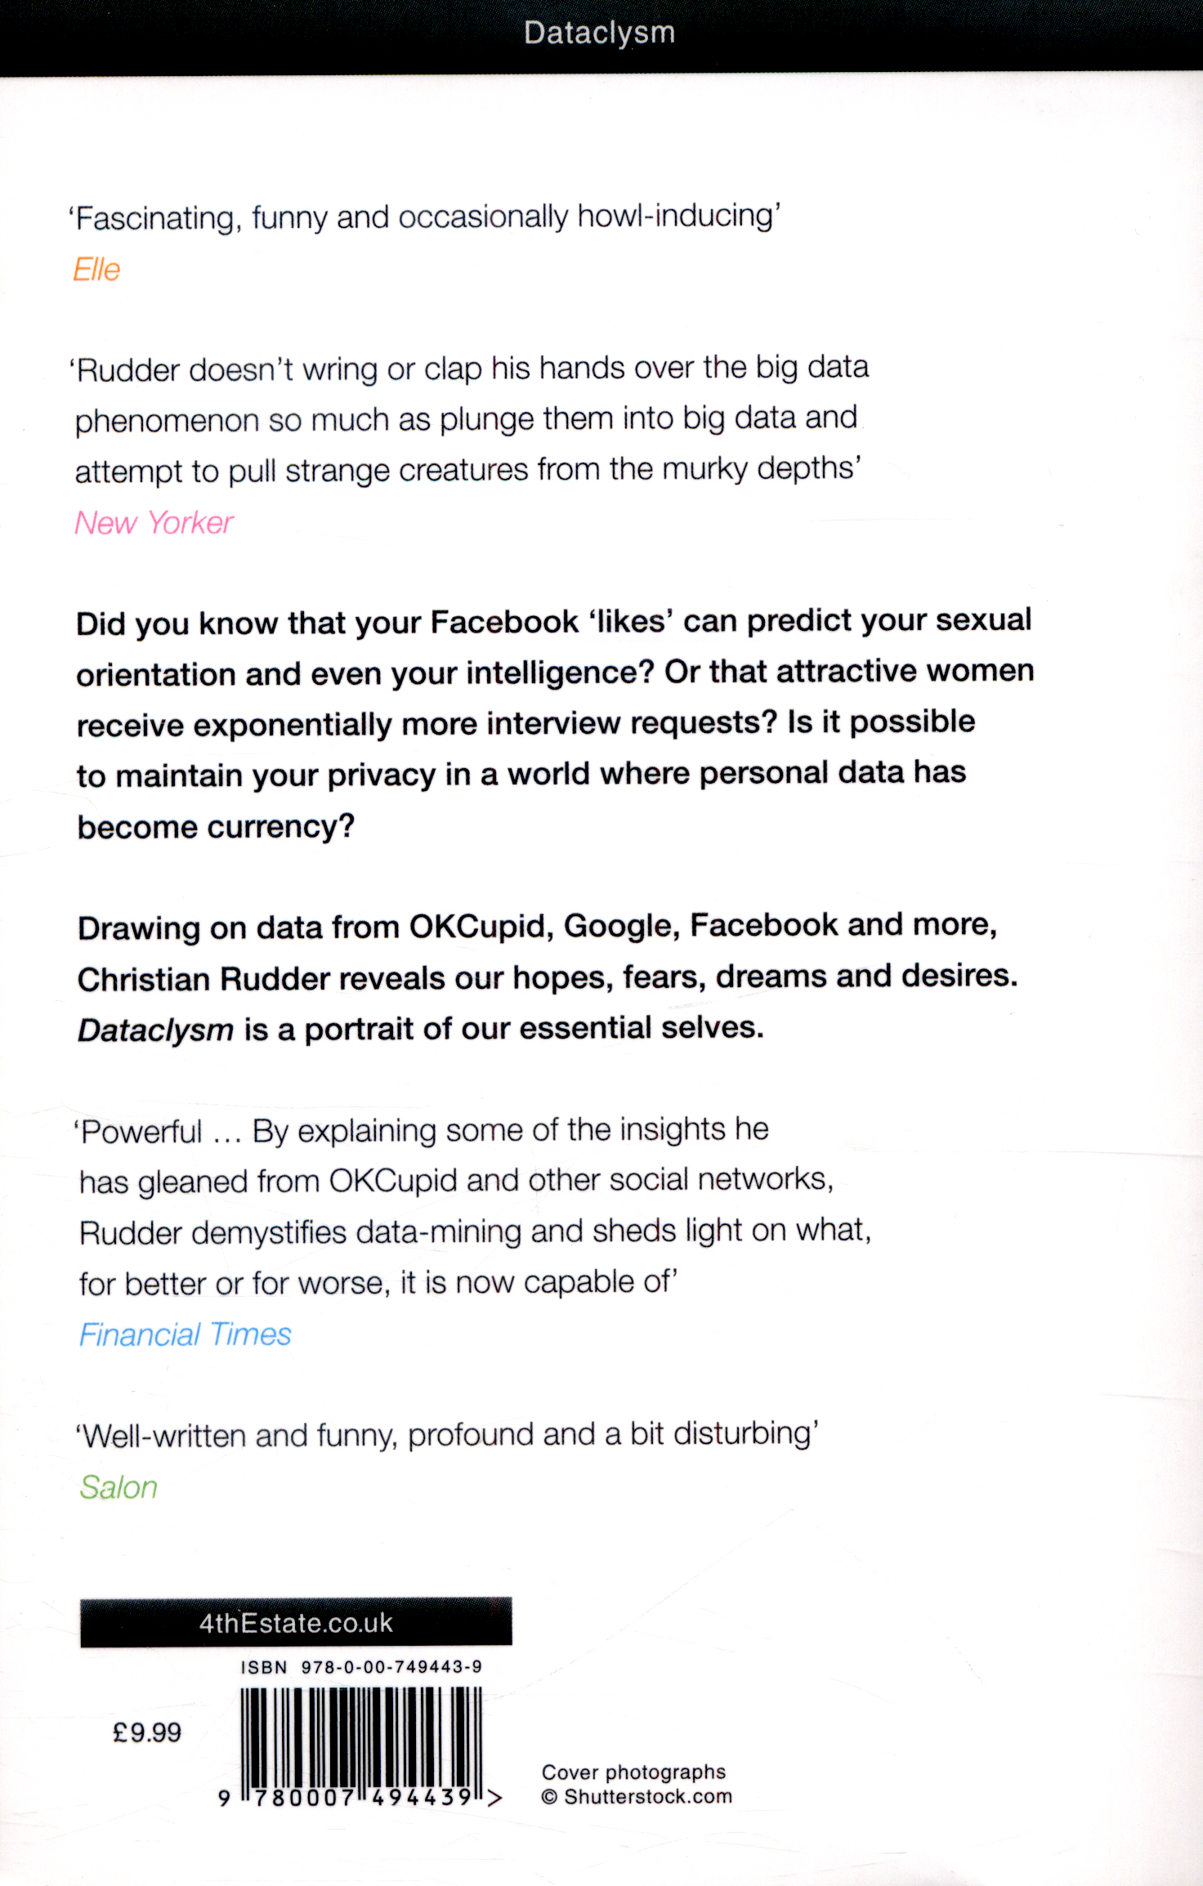Screen dimensions: 1203x1886
Task: Click the pink New Yorker attribution
Action: click(154, 523)
